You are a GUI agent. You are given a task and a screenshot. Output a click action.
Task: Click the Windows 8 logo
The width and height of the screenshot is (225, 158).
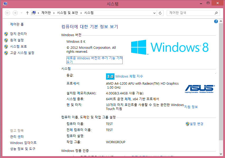(x=170, y=47)
